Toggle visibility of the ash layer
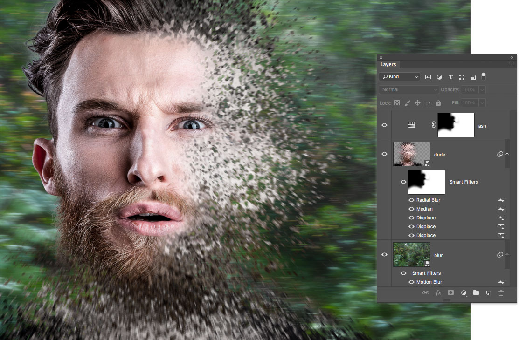Image resolution: width=519 pixels, height=340 pixels. coord(384,125)
